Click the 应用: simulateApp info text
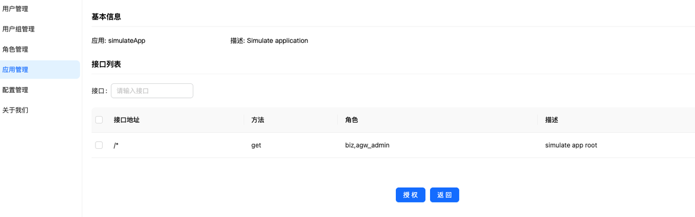Viewport: 695px width, 217px height. tap(118, 41)
